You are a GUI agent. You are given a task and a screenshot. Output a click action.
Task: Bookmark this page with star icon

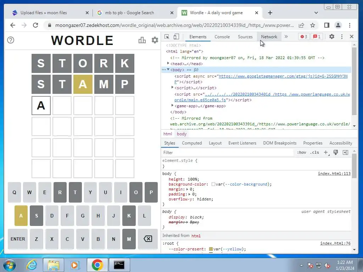coord(313,25)
